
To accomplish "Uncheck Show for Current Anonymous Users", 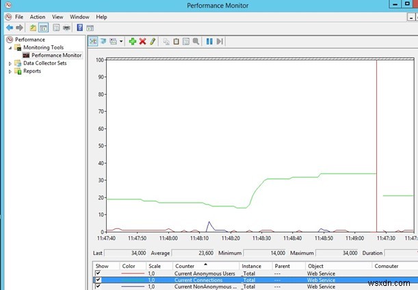I will click(98, 274).
